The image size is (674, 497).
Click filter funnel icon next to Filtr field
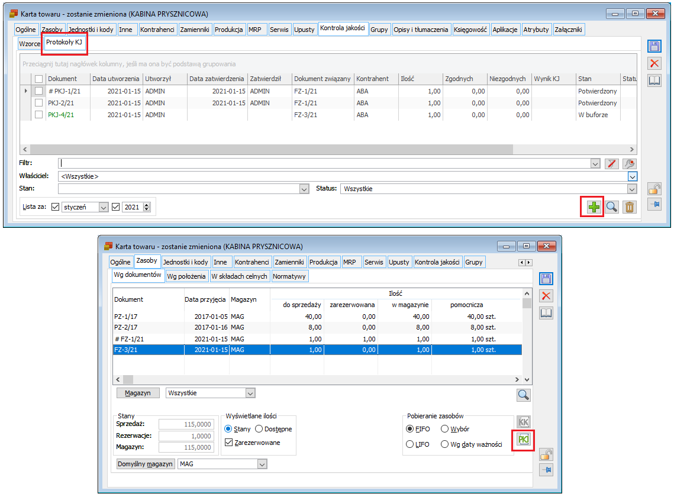click(612, 164)
